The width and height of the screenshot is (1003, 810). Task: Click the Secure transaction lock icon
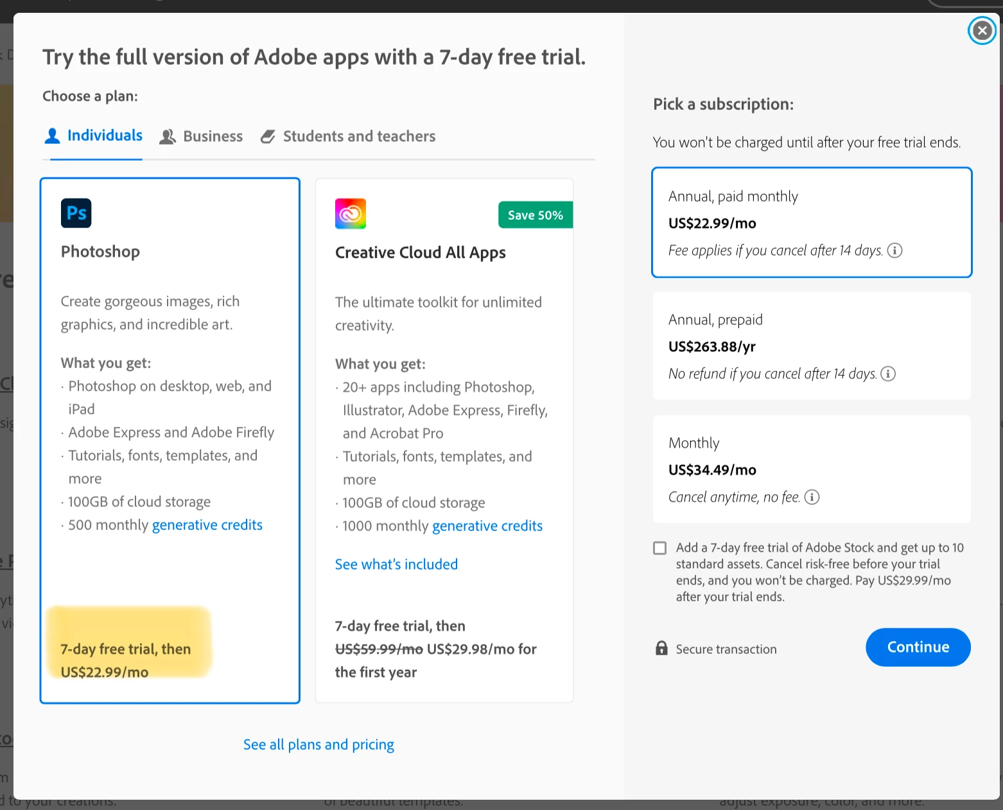coord(661,648)
